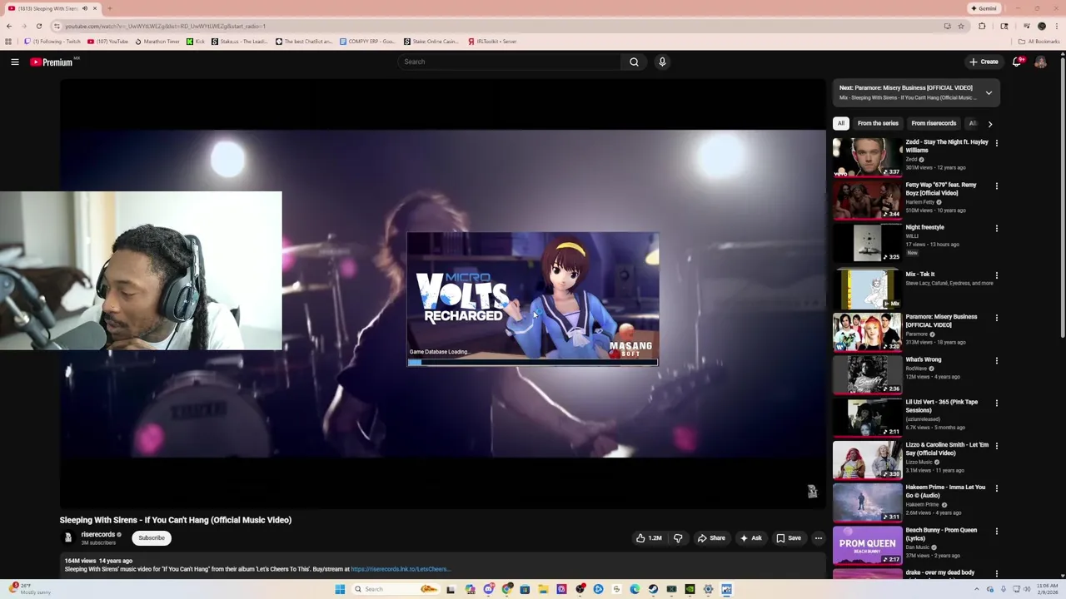Viewport: 1066px width, 599px height.
Task: Select From the series chip
Action: pyautogui.click(x=878, y=123)
